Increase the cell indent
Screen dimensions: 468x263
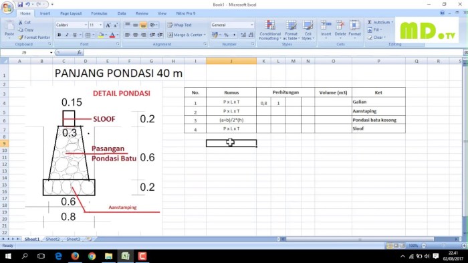[x=160, y=35]
